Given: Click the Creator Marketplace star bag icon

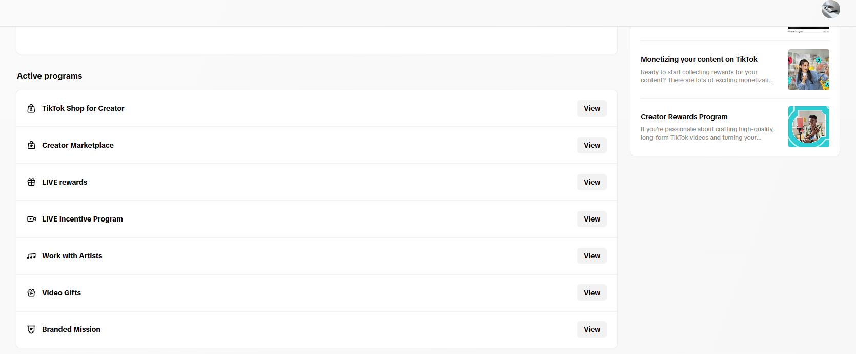Looking at the screenshot, I should coord(31,145).
